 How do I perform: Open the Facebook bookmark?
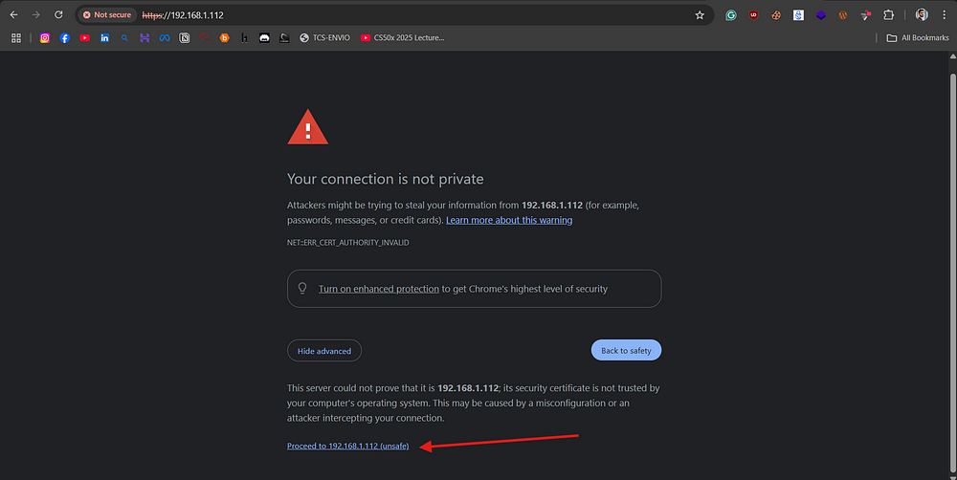pos(65,38)
